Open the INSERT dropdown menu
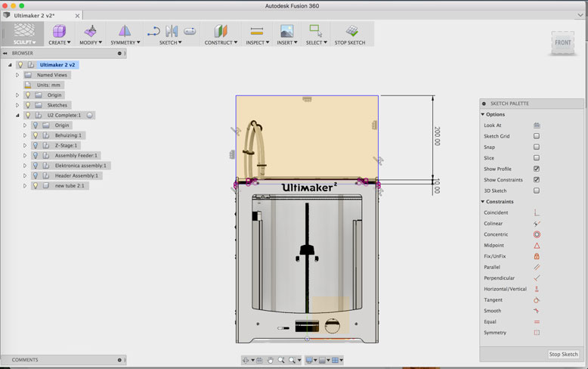Screen dimensions: 588x369 coord(287,43)
